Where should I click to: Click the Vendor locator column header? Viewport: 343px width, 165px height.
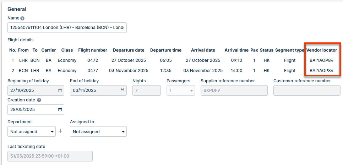322,50
